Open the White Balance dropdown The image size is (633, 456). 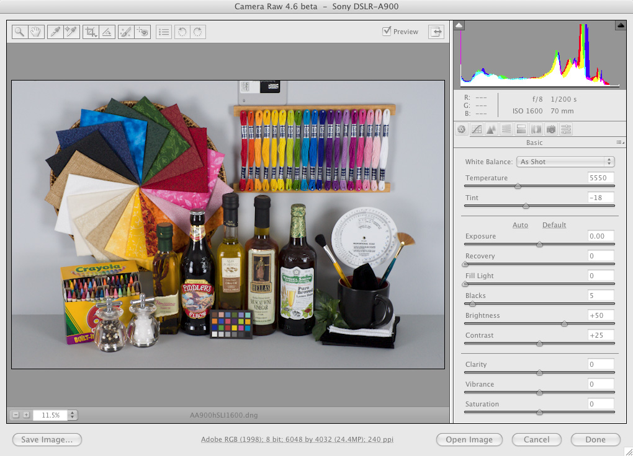(x=565, y=162)
